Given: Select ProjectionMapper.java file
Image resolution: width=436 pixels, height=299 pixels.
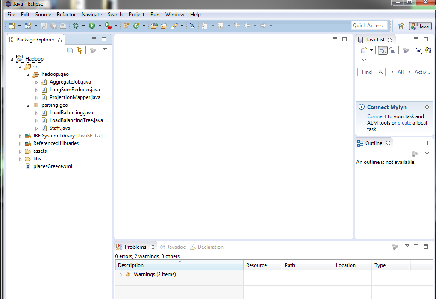Looking at the screenshot, I should (75, 97).
